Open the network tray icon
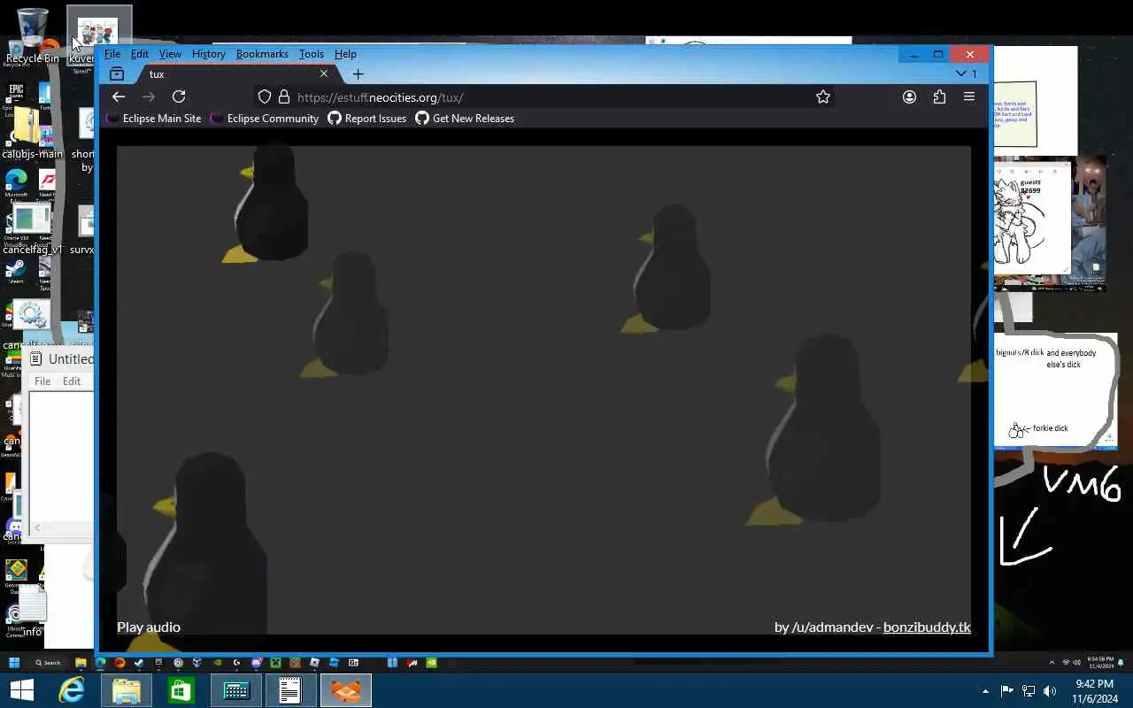 click(x=1029, y=691)
